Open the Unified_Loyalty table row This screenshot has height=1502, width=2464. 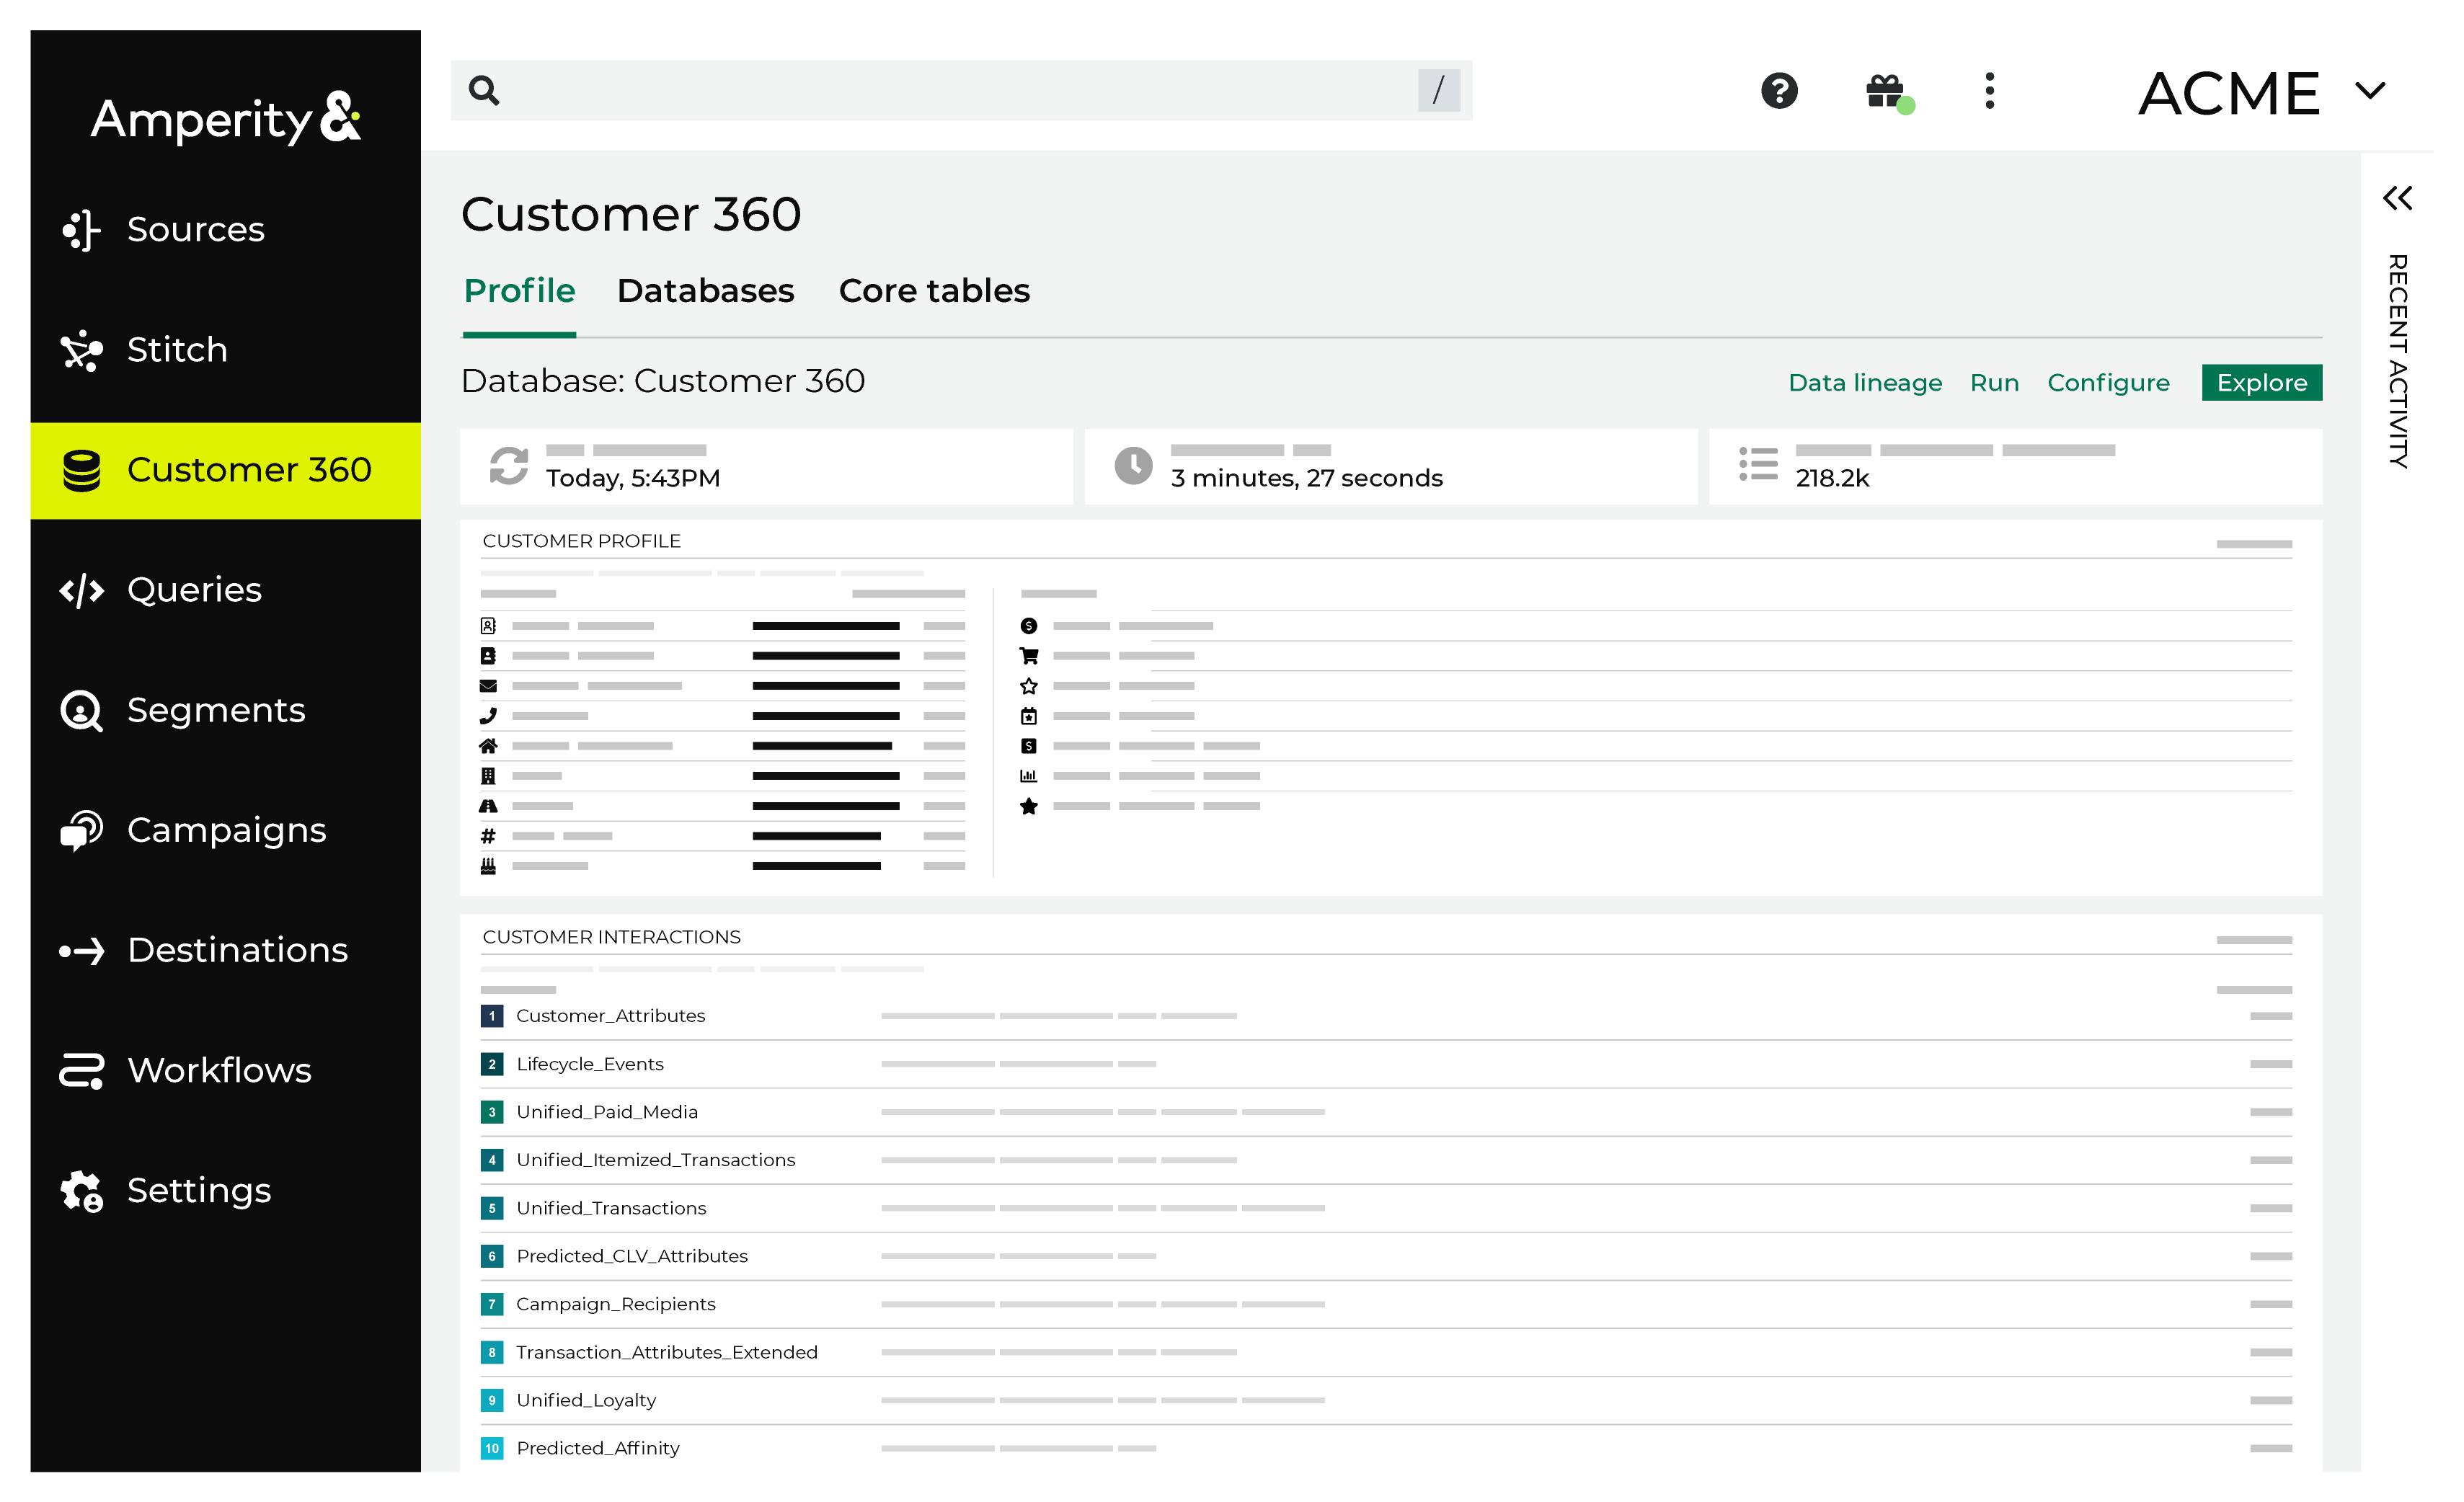[x=1385, y=1400]
